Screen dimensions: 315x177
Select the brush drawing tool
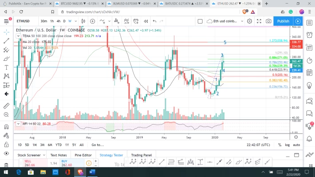click(6, 59)
